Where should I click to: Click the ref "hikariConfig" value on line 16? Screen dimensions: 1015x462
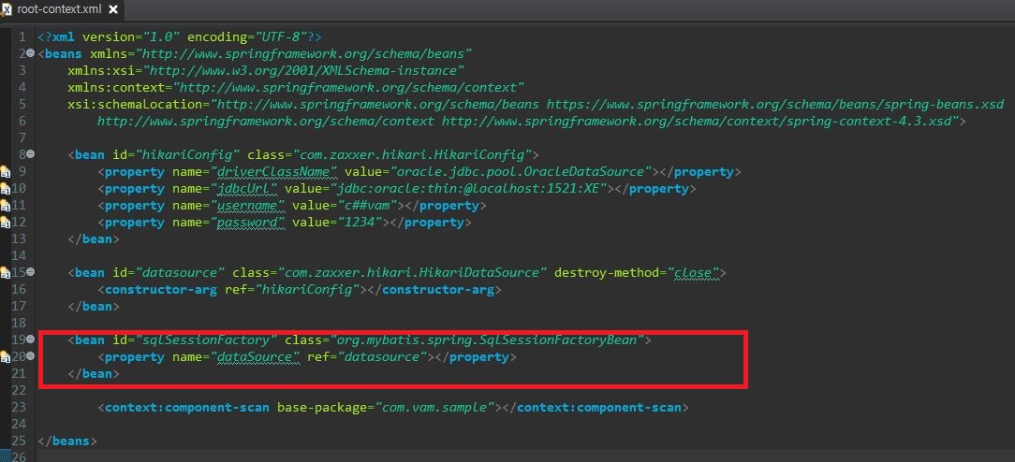point(307,290)
